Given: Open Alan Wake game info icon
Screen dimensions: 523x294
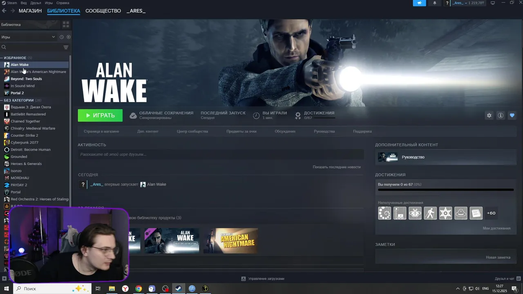Looking at the screenshot, I should click(501, 116).
